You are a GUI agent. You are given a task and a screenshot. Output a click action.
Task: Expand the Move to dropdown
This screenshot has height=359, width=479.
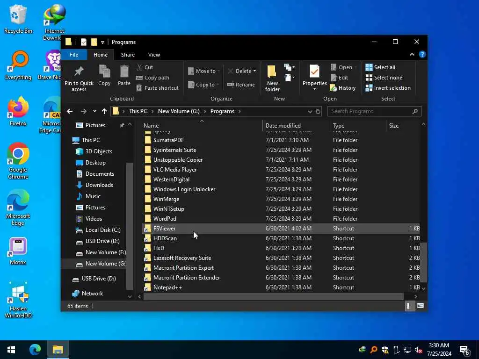(x=219, y=71)
